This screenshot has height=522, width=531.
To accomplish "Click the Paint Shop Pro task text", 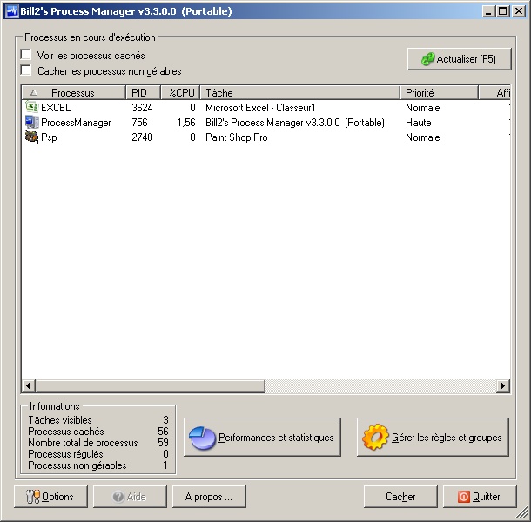I will [x=237, y=137].
